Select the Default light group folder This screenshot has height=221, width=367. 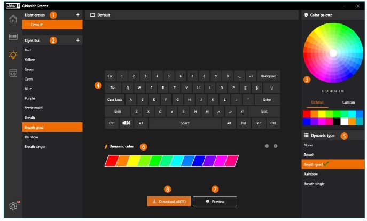[52, 25]
